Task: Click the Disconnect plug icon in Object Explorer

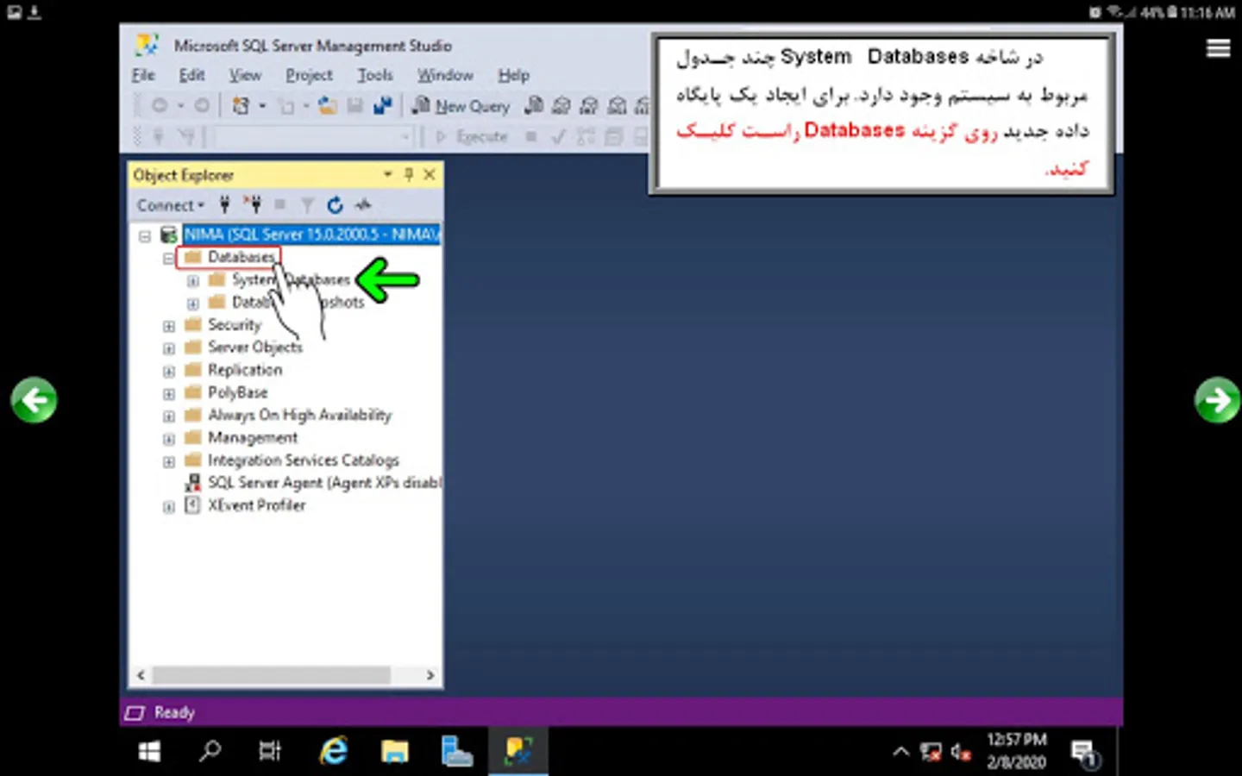Action: pos(253,204)
